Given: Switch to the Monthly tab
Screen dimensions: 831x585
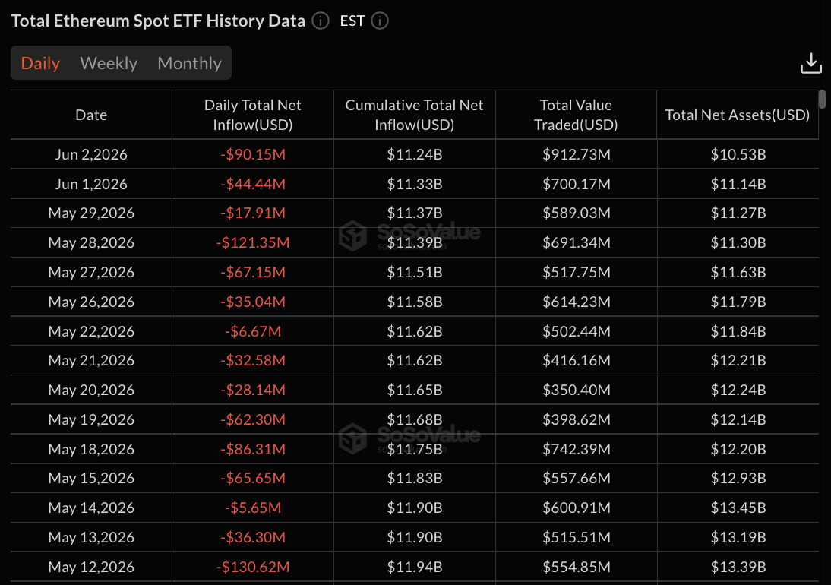Looking at the screenshot, I should [x=189, y=63].
